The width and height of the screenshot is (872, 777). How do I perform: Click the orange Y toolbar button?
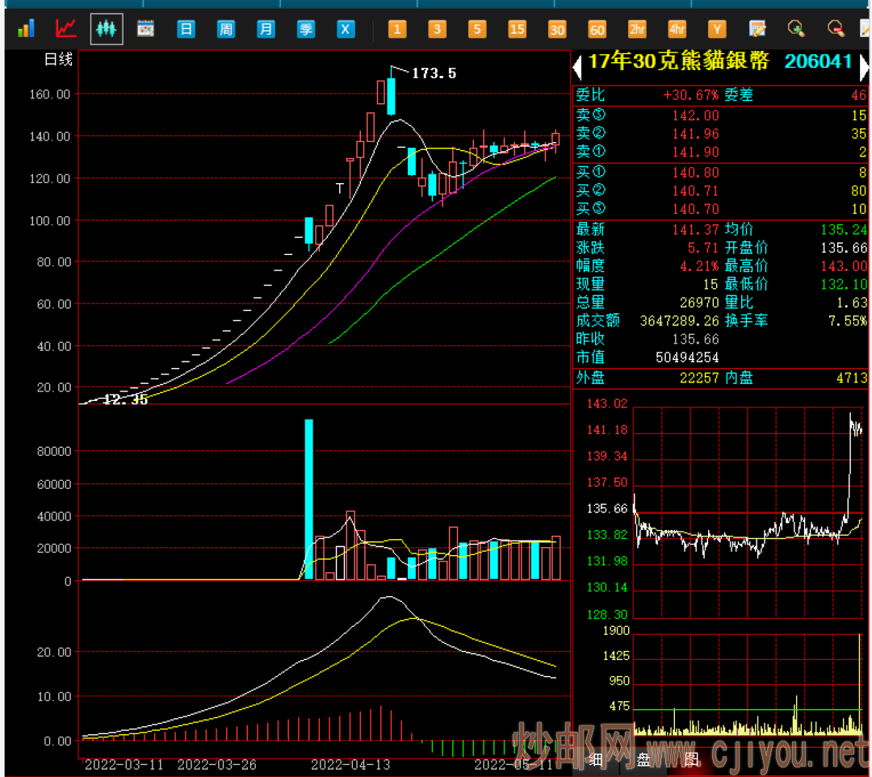(717, 30)
